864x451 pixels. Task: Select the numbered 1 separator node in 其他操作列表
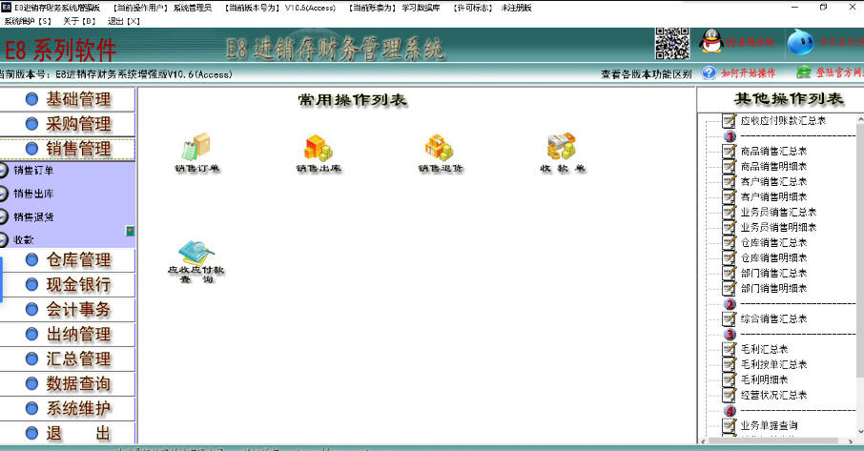[x=730, y=136]
